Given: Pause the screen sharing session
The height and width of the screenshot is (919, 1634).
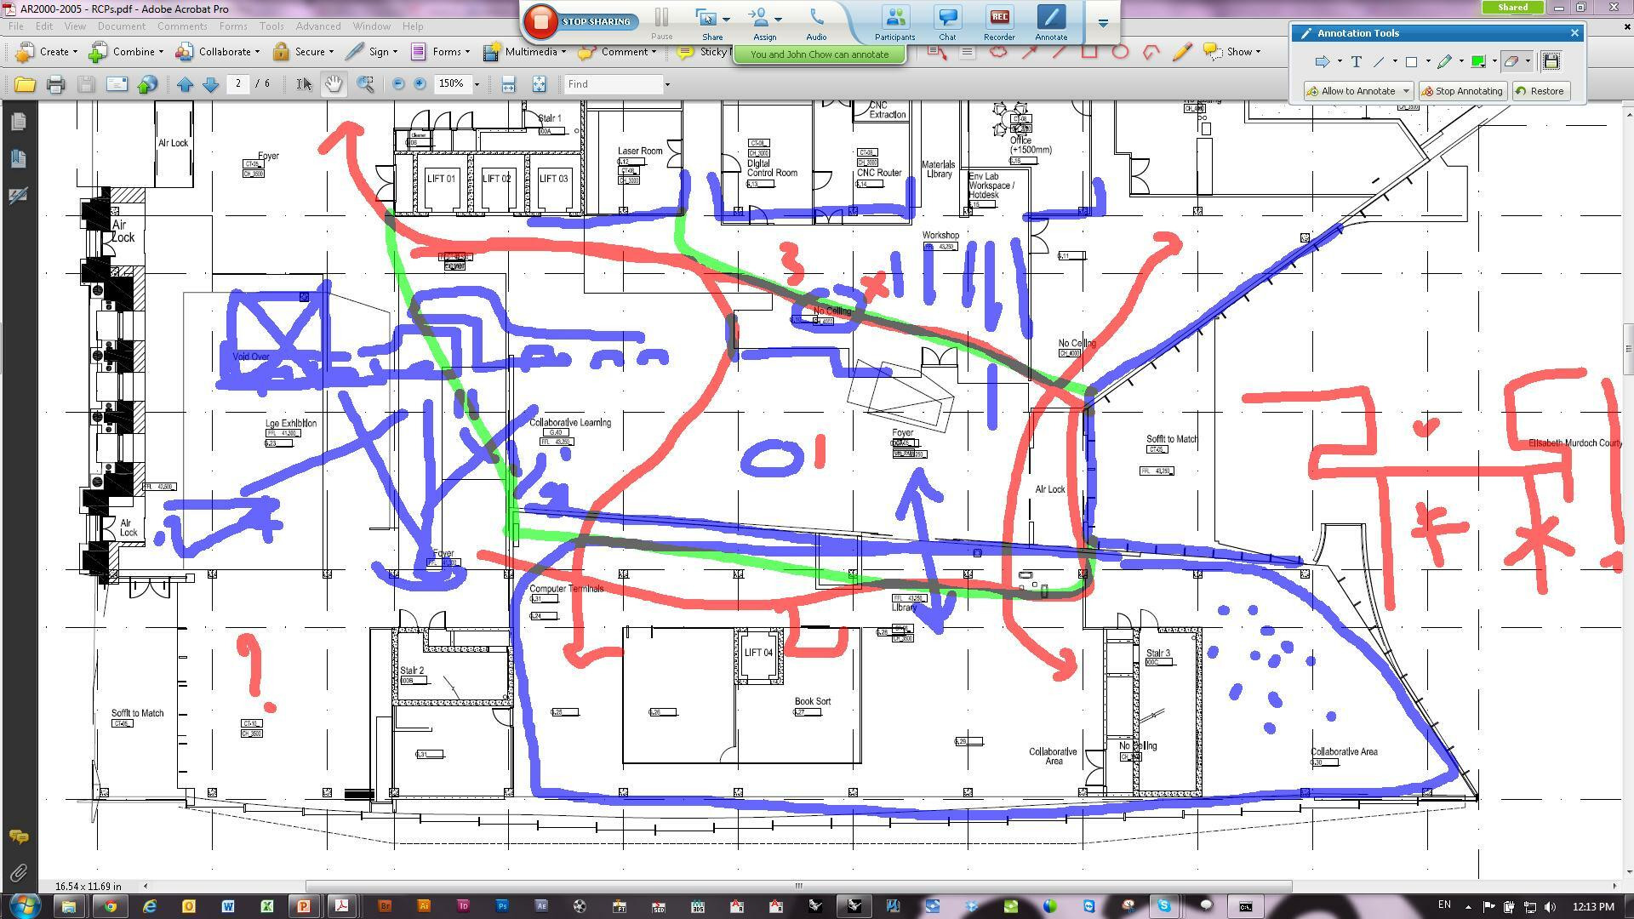Looking at the screenshot, I should (x=661, y=22).
